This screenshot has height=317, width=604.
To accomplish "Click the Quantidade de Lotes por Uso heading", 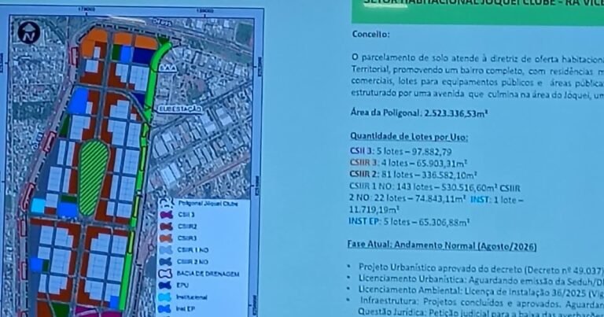I will pyautogui.click(x=409, y=137).
